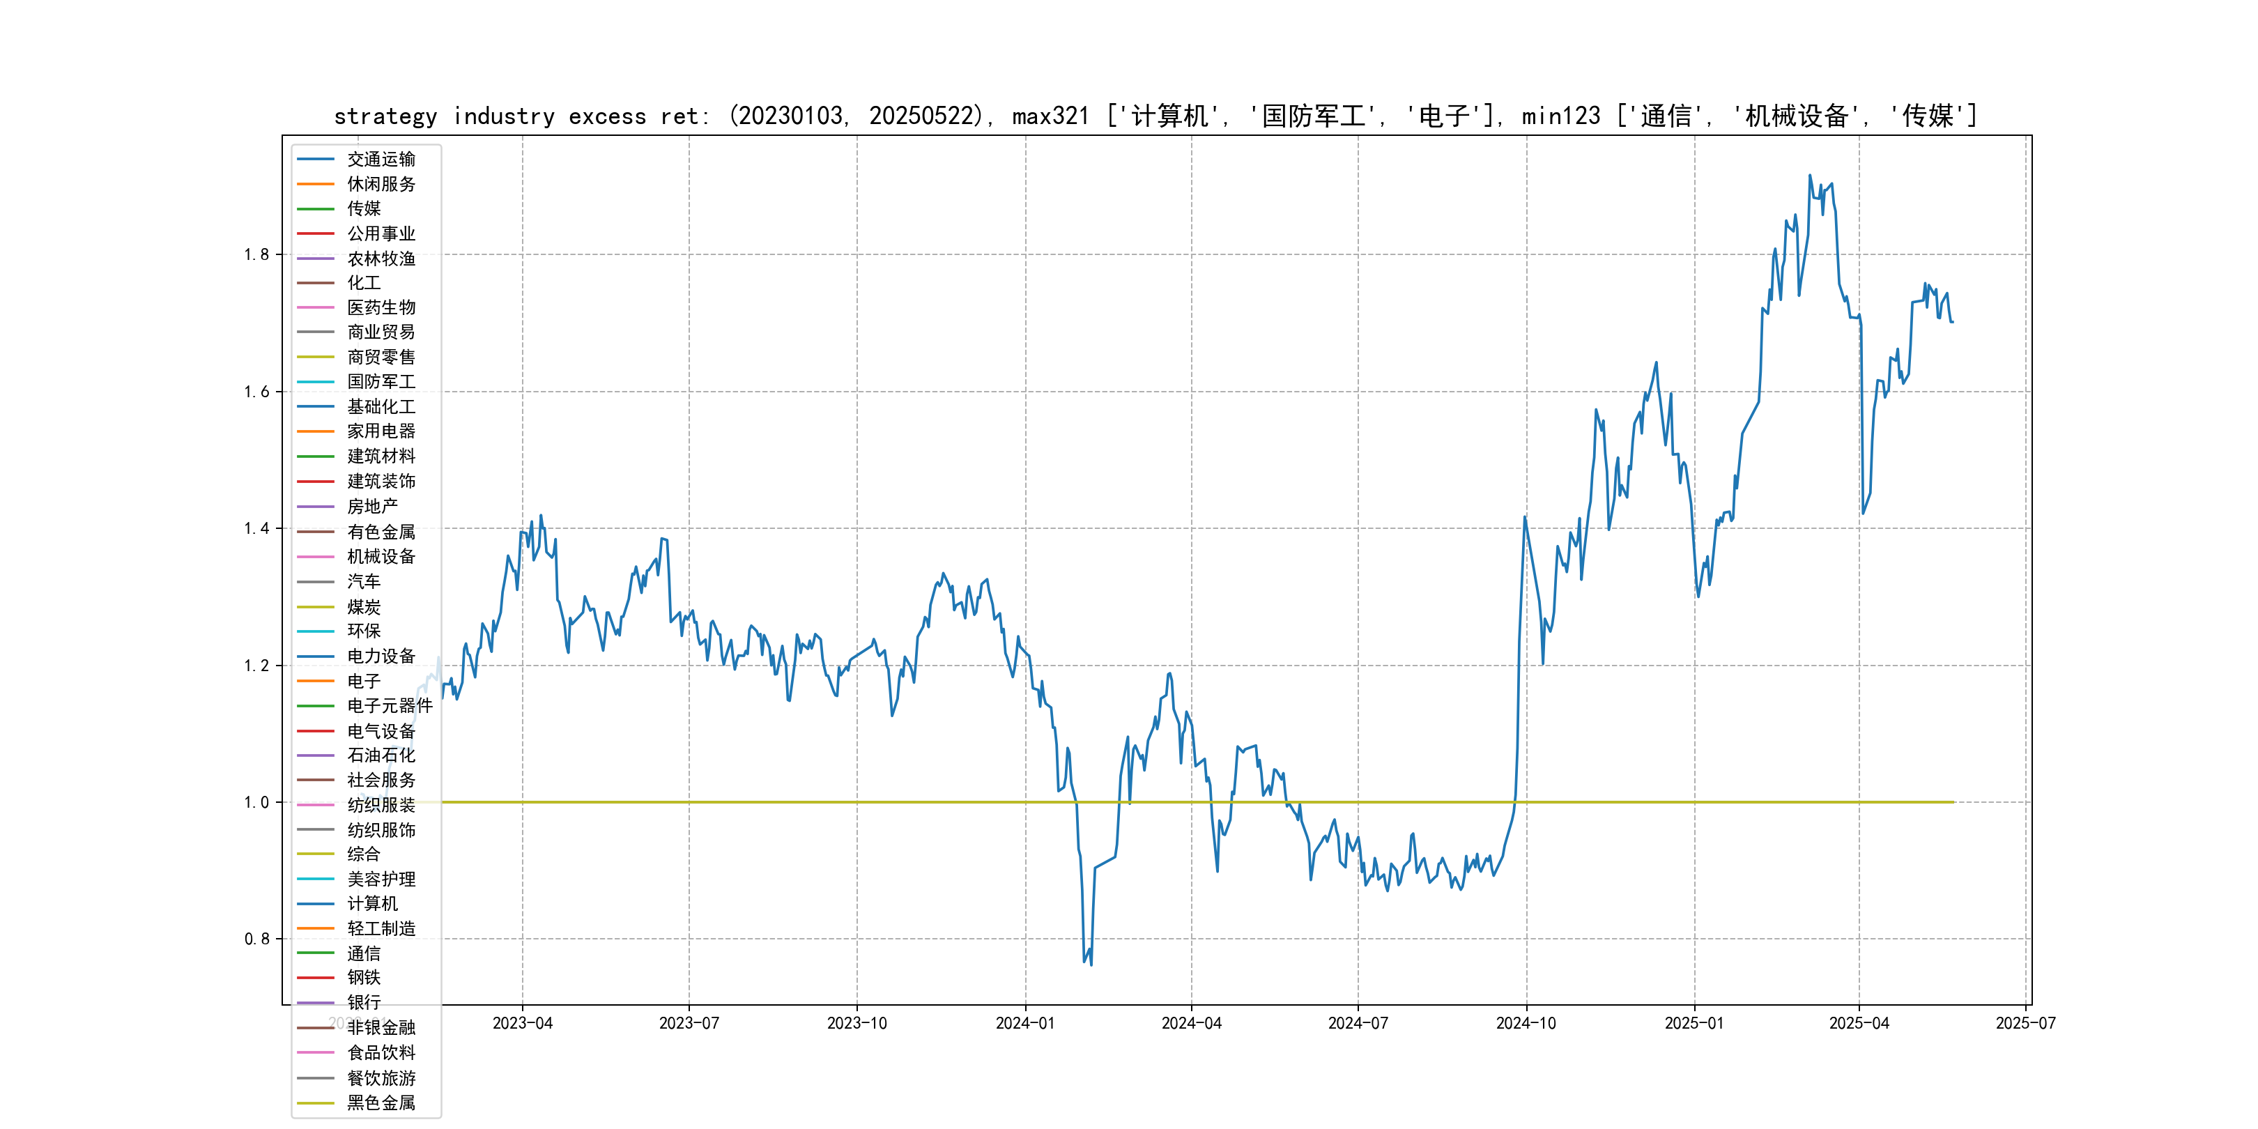The height and width of the screenshot is (1129, 2258).
Task: Click the 房地产 legend entry
Action: click(x=371, y=507)
